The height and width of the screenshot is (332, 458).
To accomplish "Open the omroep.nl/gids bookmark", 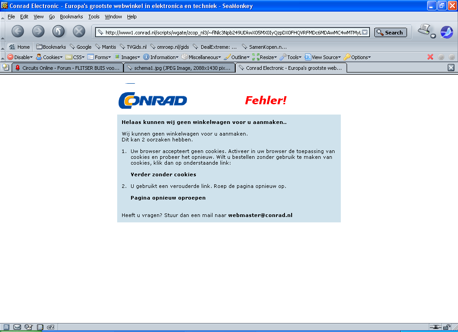I will click(170, 47).
